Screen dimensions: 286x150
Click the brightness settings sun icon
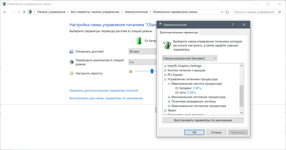71,73
